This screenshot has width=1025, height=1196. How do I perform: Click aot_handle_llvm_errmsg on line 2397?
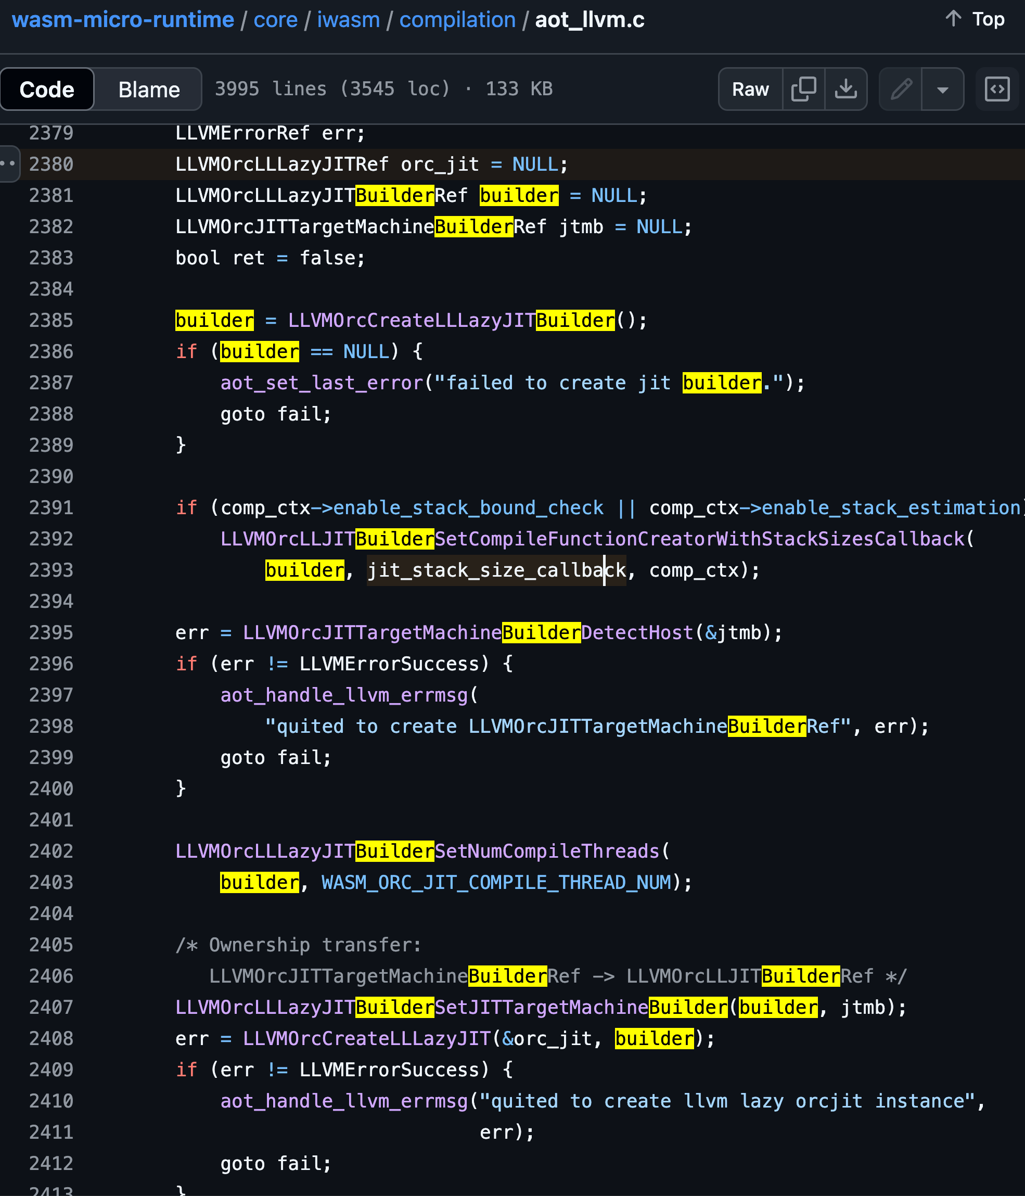pyautogui.click(x=344, y=694)
